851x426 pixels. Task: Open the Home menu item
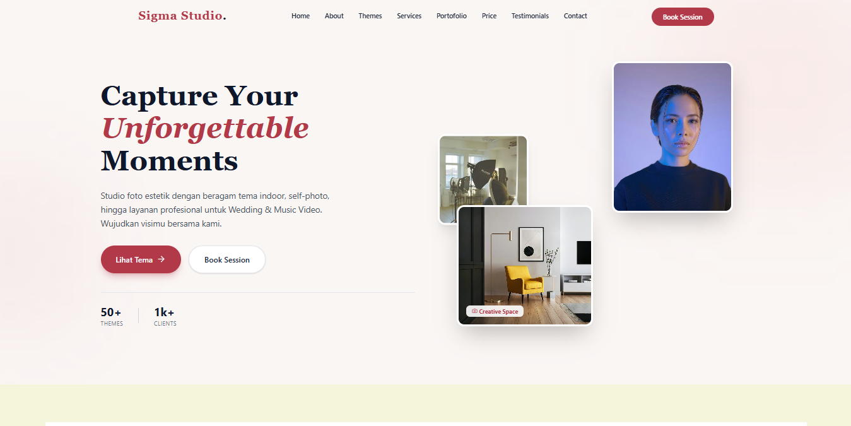point(300,16)
